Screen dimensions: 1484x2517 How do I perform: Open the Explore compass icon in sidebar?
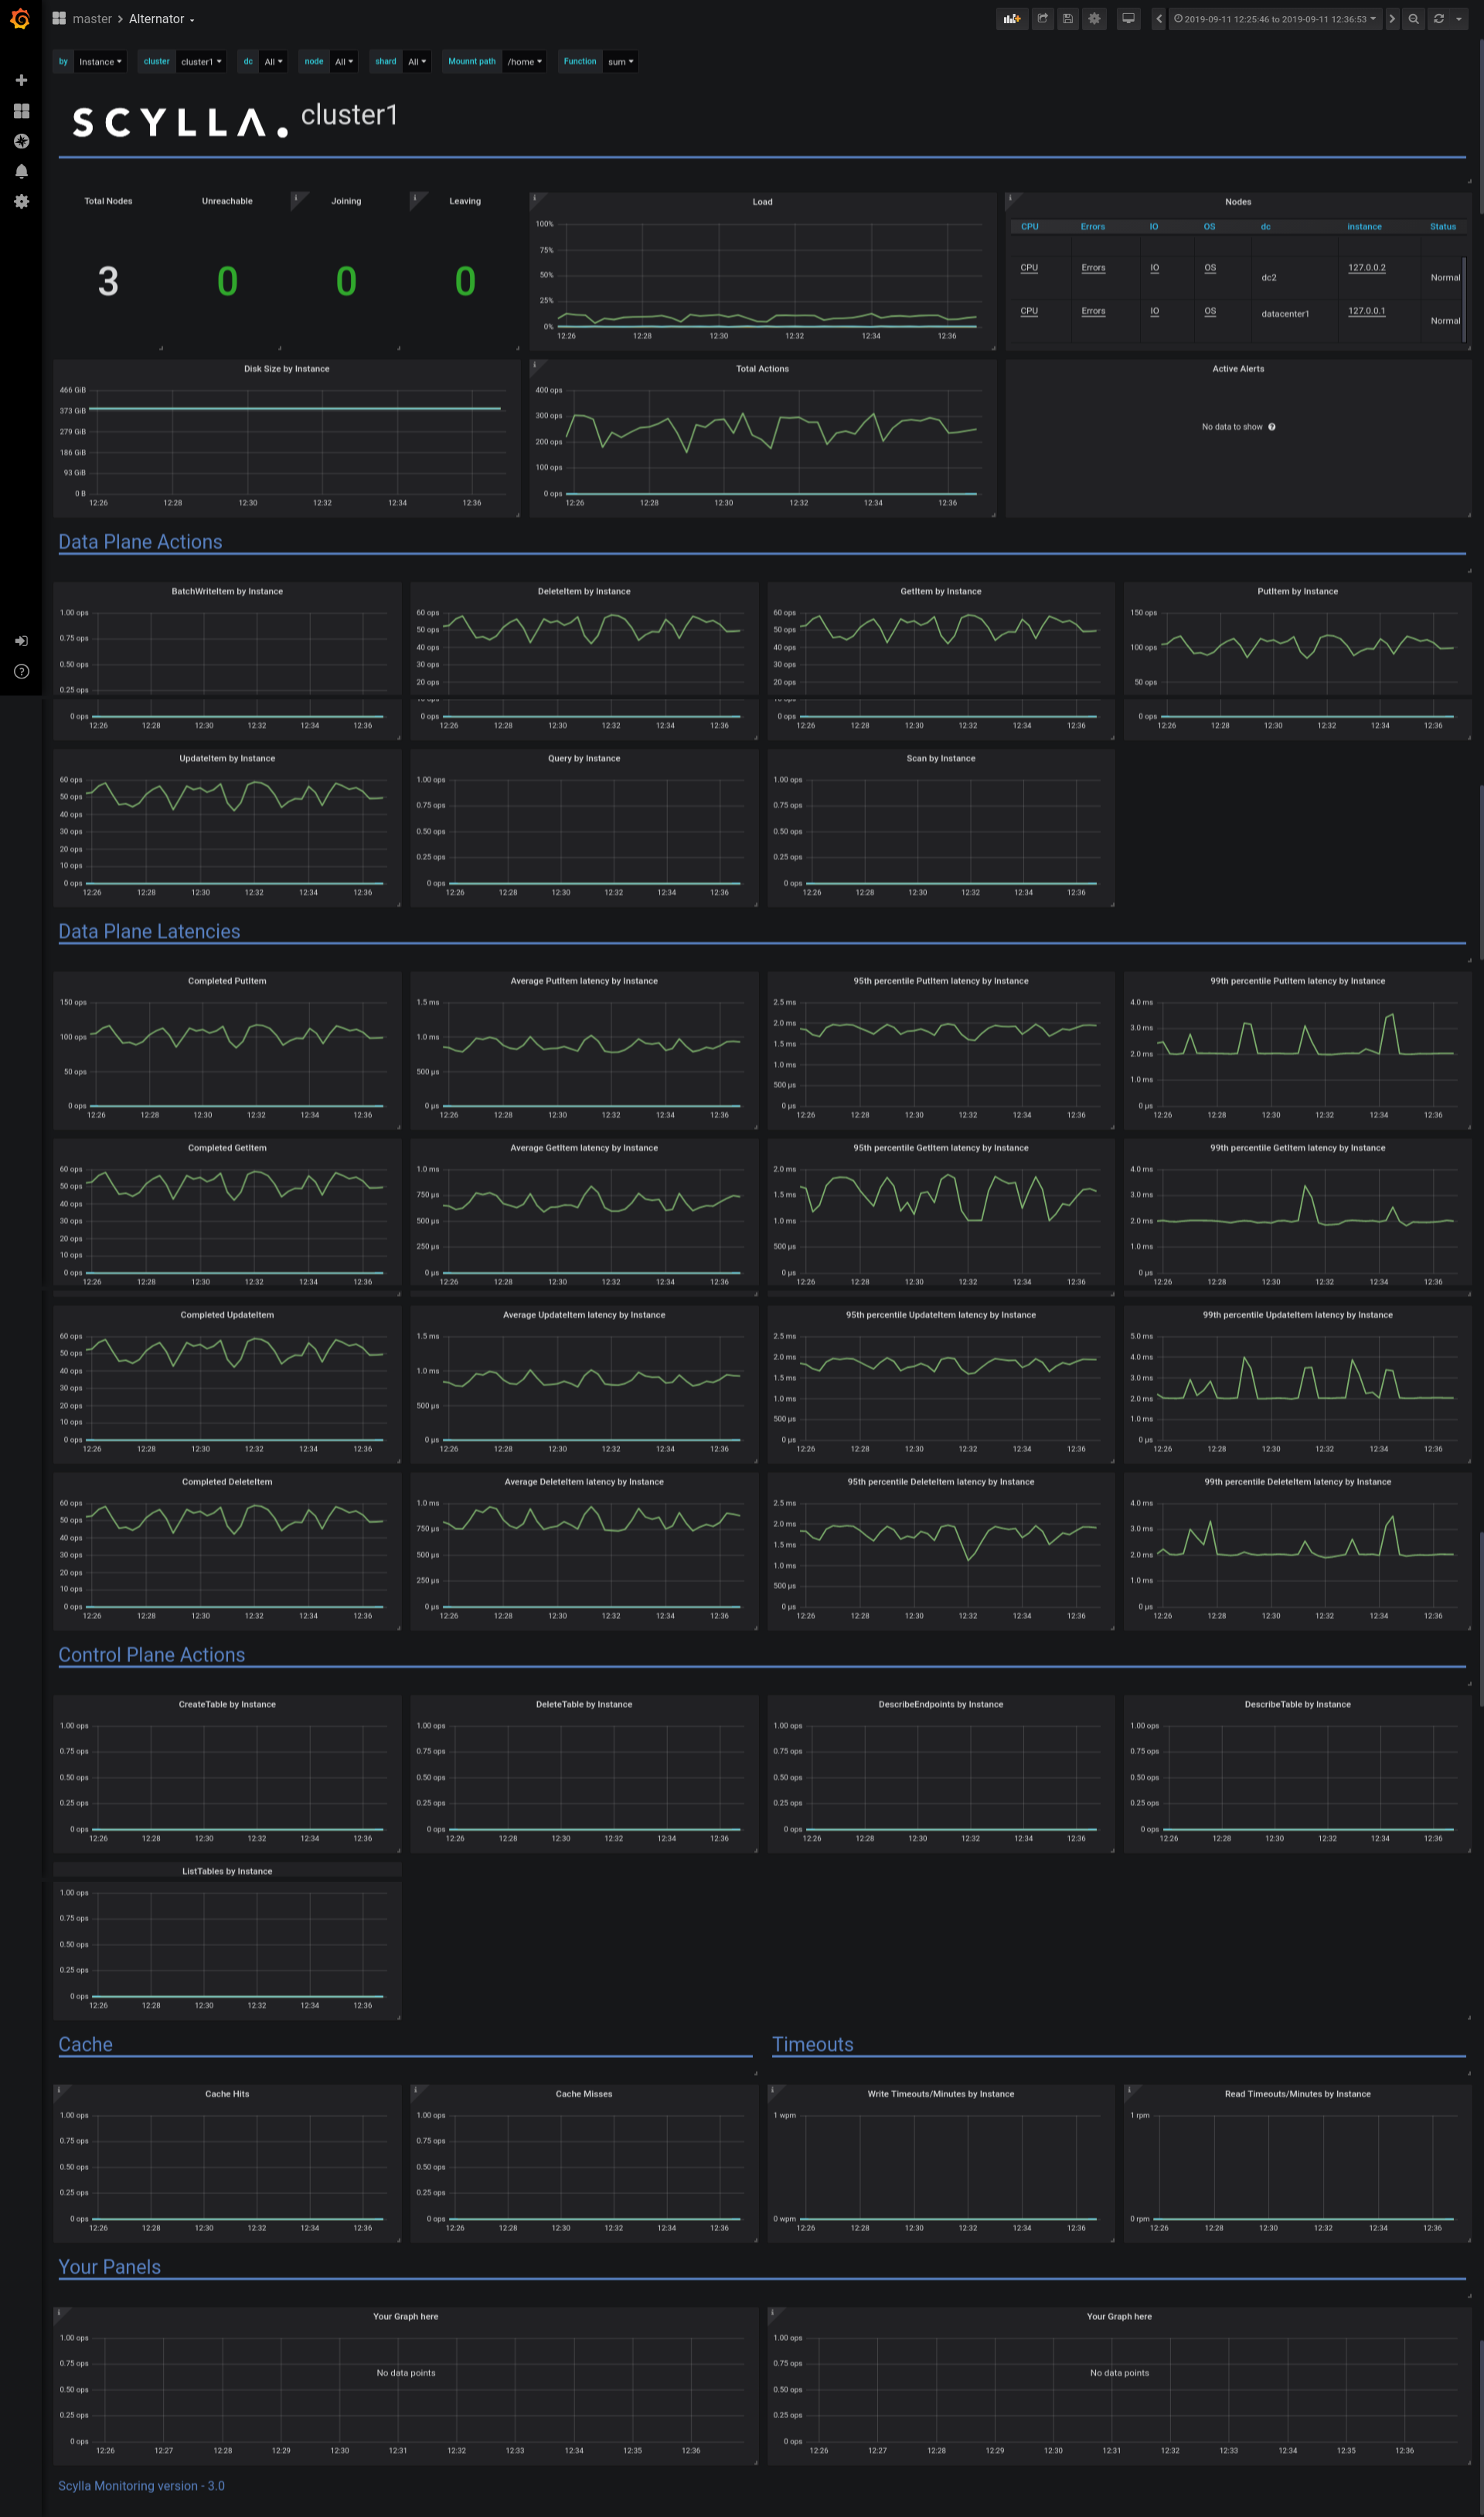[21, 141]
